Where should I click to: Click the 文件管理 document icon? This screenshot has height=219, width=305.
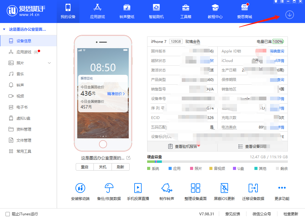(x=11, y=140)
